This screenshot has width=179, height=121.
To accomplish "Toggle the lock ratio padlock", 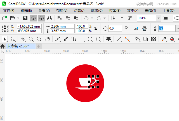I will pos(96,28).
